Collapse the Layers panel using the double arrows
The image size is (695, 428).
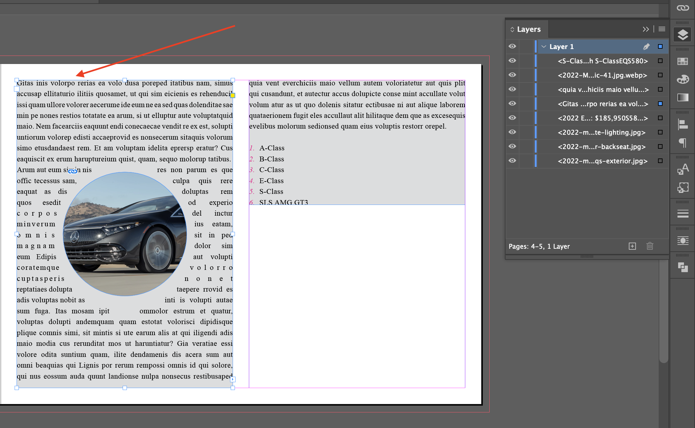coord(646,29)
